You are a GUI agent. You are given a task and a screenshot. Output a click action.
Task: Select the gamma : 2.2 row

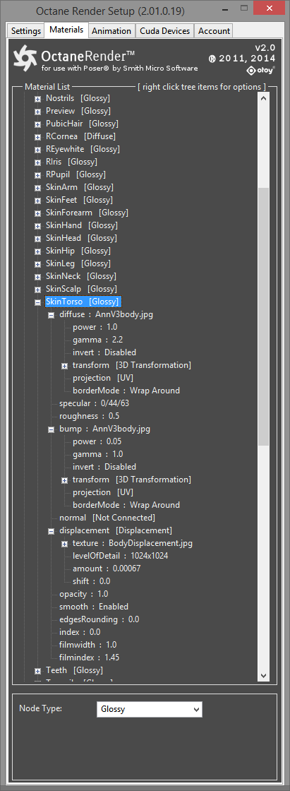[x=98, y=340]
